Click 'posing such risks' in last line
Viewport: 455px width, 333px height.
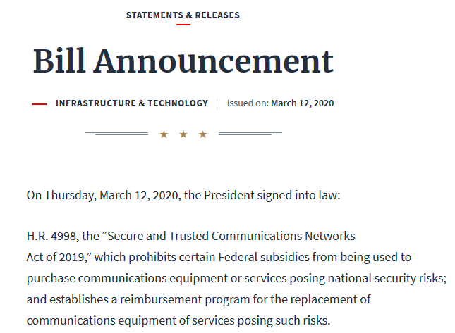click(x=283, y=321)
